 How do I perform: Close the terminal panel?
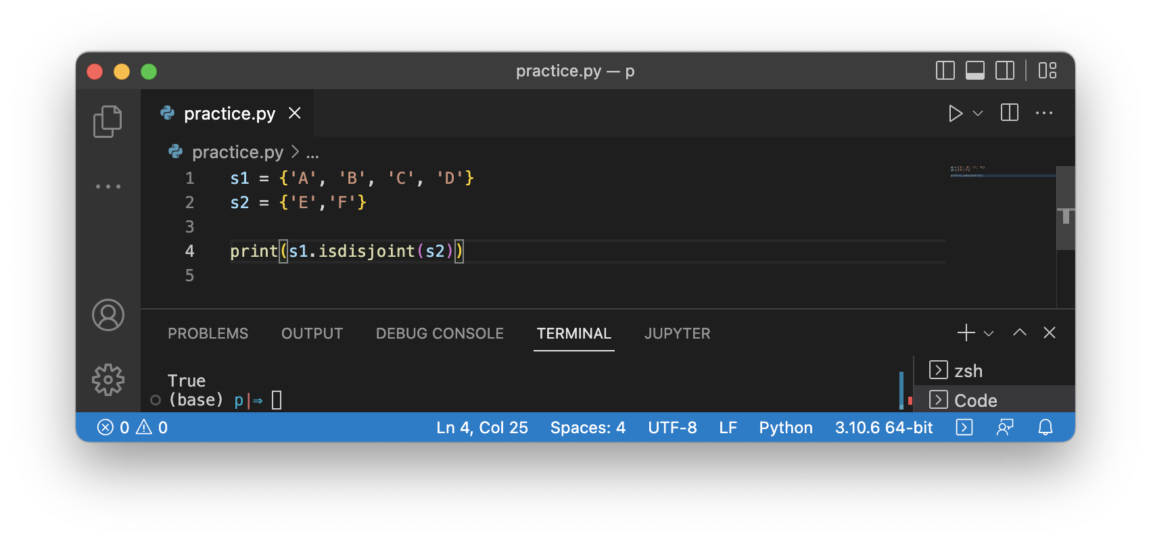point(1049,332)
